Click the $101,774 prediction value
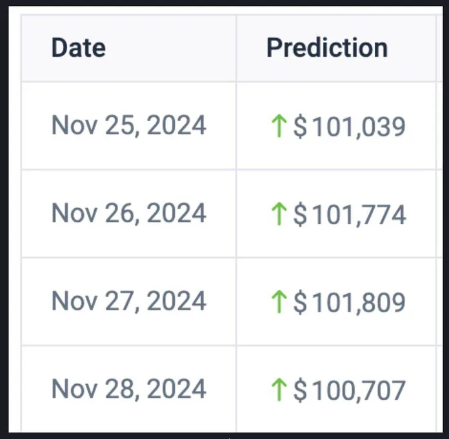Screen dimensions: 449x439 (x=350, y=215)
